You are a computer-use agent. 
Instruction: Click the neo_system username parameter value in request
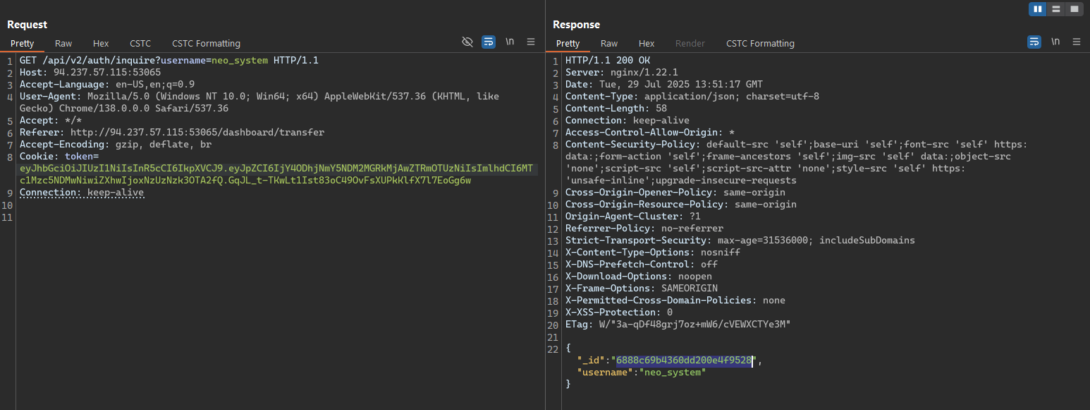pos(240,61)
